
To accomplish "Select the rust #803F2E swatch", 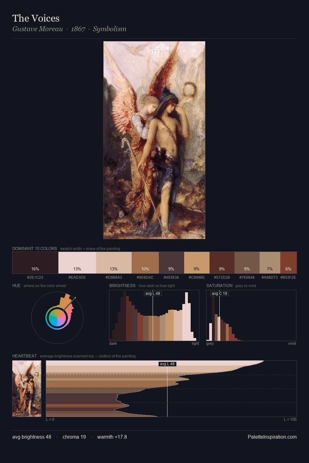I will (x=288, y=263).
